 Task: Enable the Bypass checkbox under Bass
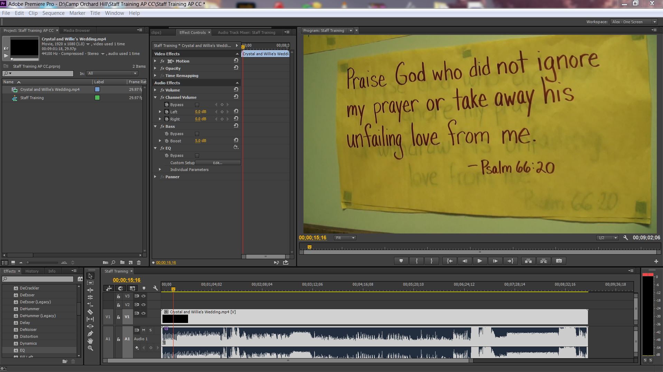click(x=197, y=134)
